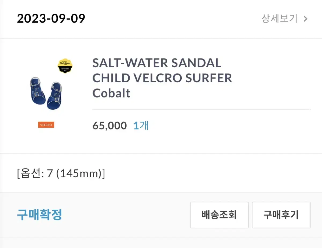Write a review via 구매후기 button

281,215
